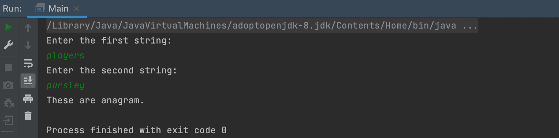
Task: Click the Run panel label
Action: click(12, 8)
